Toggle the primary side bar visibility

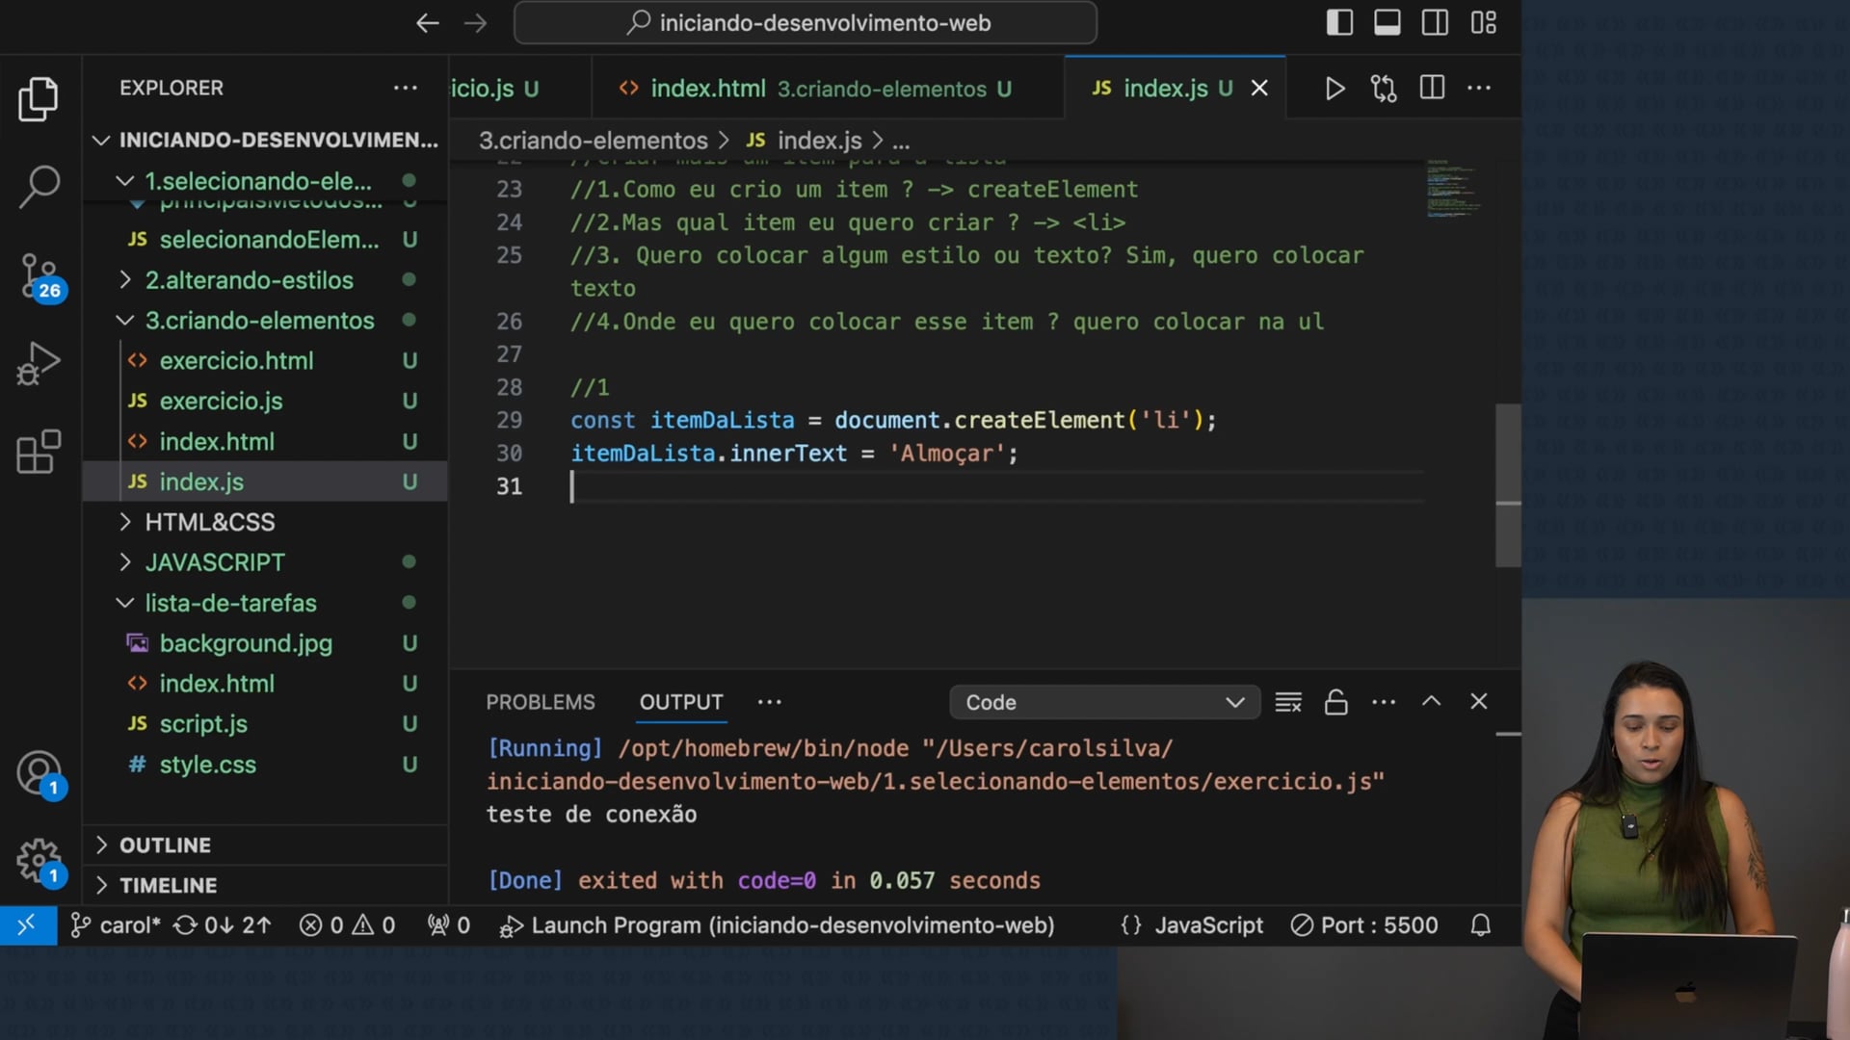pyautogui.click(x=1339, y=23)
